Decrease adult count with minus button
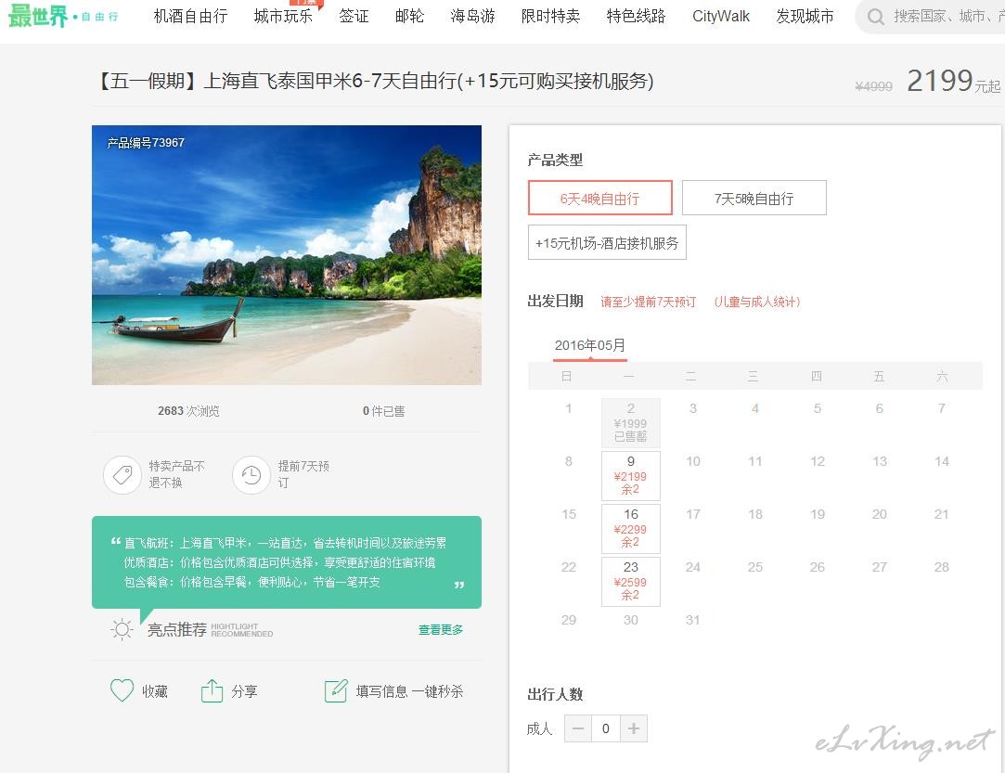The height and width of the screenshot is (773, 1005). click(x=577, y=728)
